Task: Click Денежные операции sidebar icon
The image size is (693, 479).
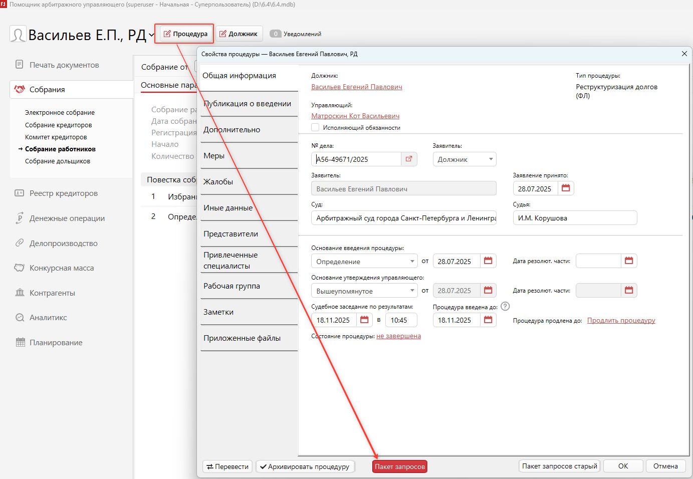Action: (20, 218)
